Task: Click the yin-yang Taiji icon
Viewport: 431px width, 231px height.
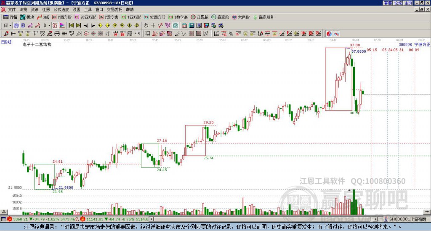Action: point(329,34)
